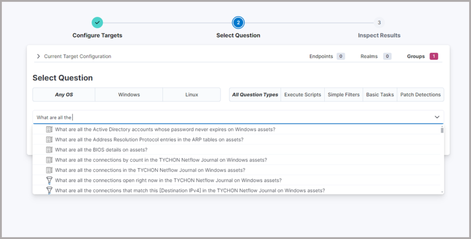
Task: Click the table icon beside Active Directory accounts question
Action: (49, 129)
